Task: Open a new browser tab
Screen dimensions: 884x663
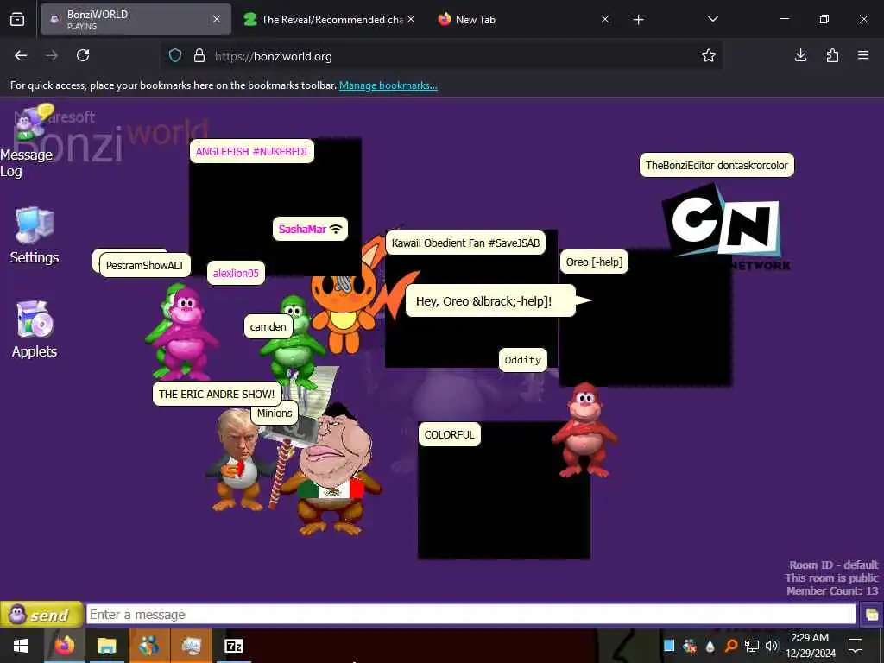Action: point(638,20)
